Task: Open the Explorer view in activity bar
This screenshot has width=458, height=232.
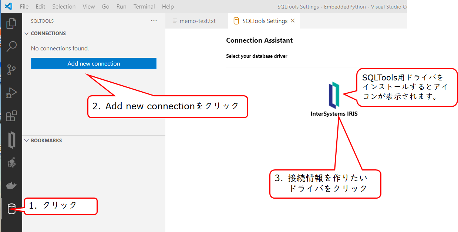Action: 11,23
